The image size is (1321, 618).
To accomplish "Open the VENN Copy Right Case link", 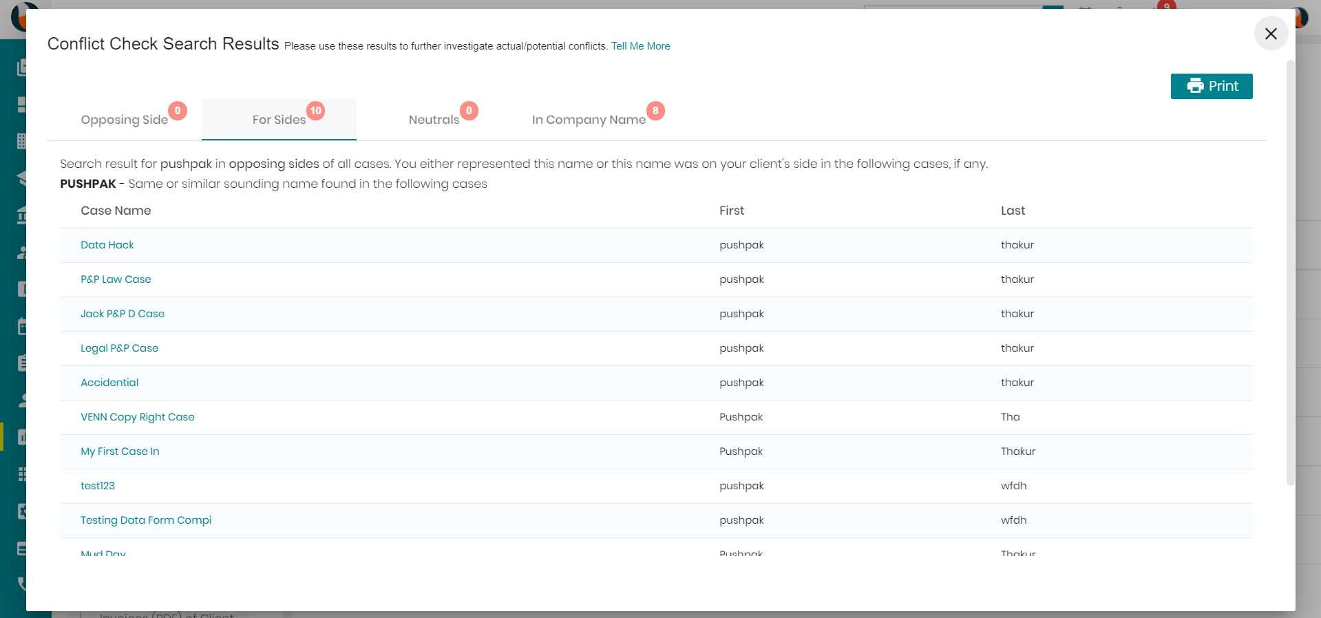I will 138,417.
